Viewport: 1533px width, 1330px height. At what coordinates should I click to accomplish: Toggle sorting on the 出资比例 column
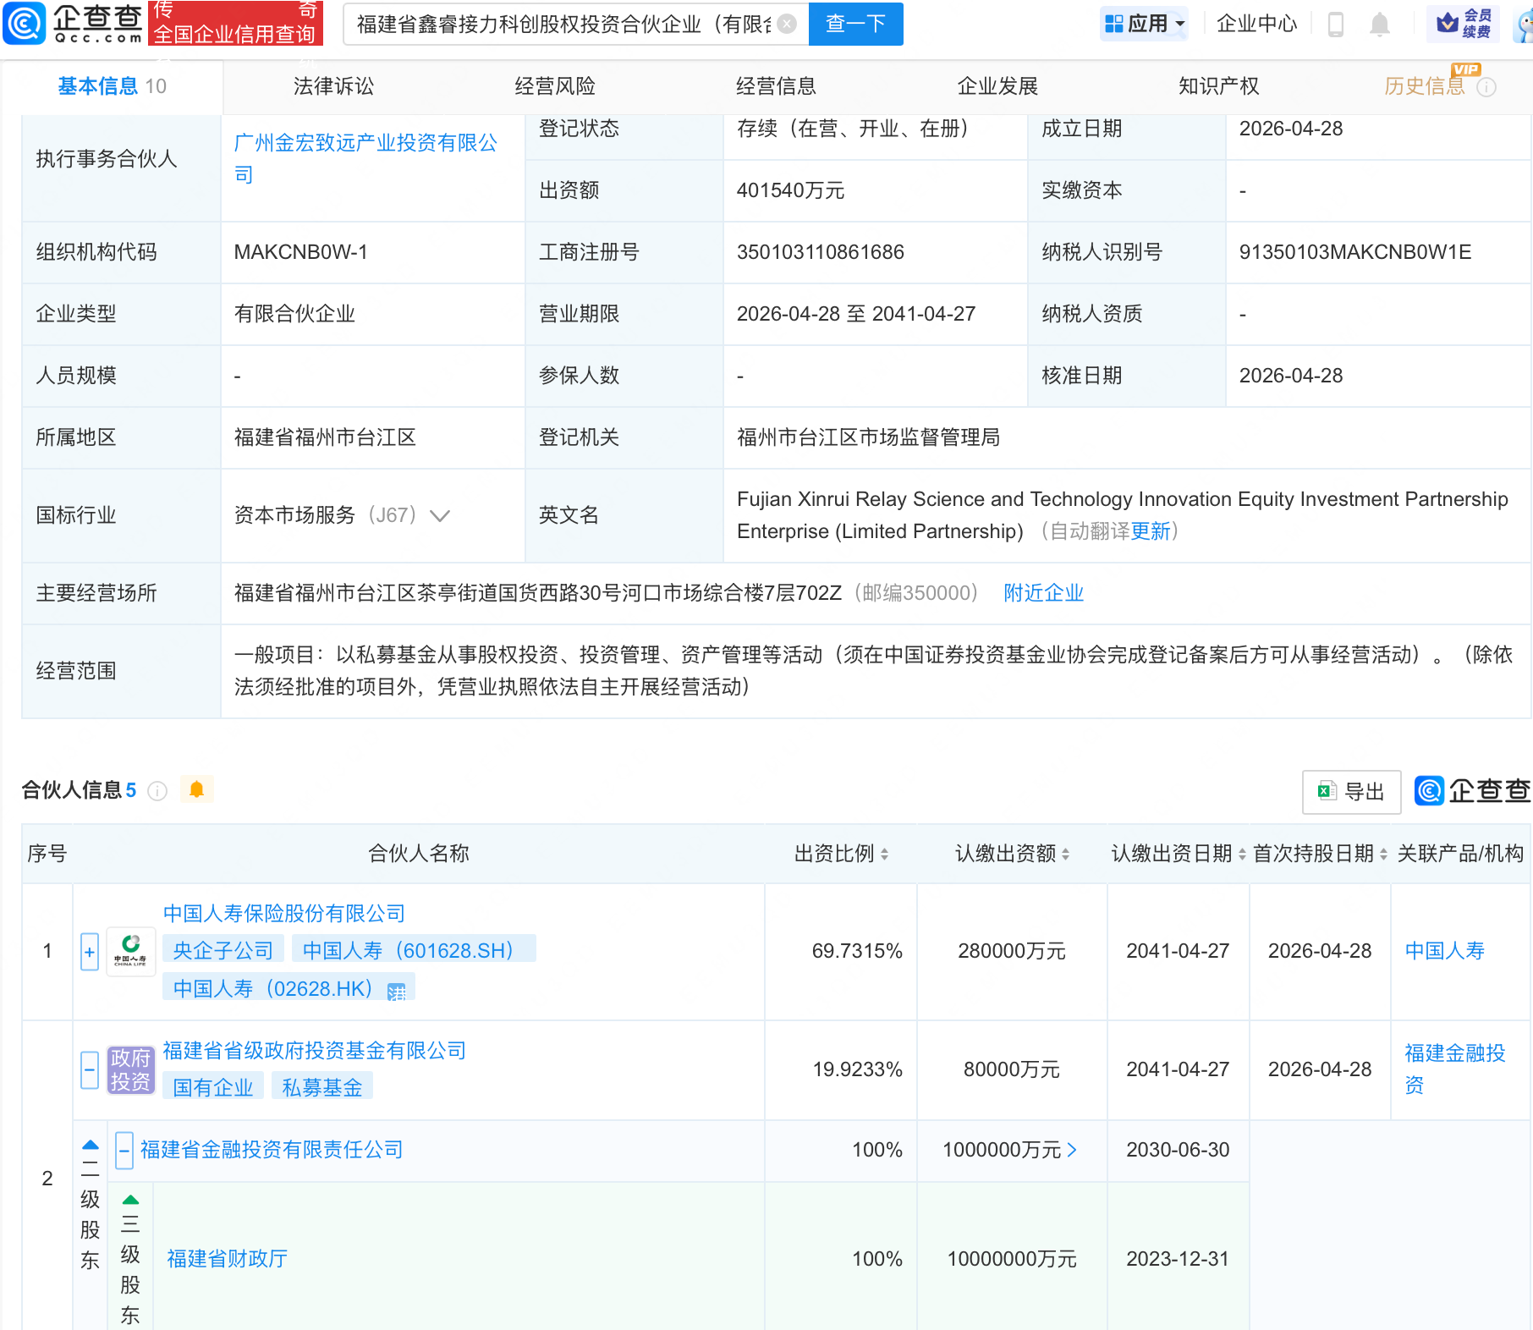click(886, 854)
